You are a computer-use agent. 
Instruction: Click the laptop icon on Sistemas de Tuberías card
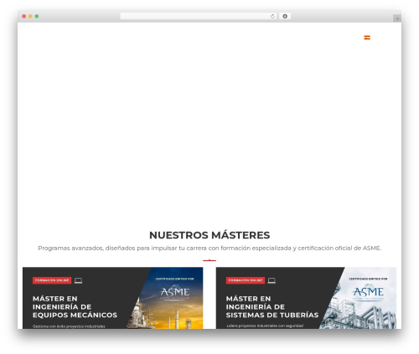point(272,280)
